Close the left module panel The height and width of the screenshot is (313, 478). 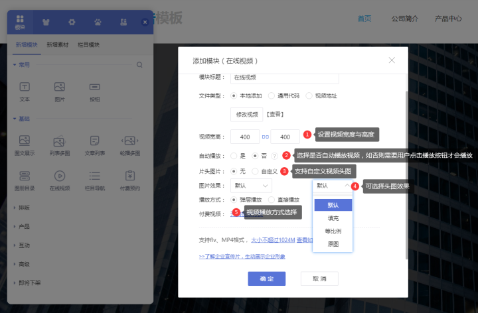(145, 22)
